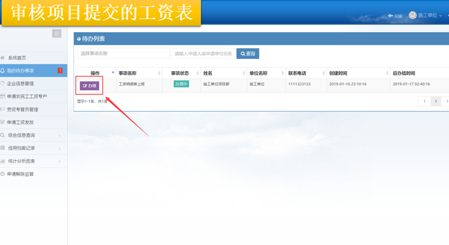
Task: Sort the table by 创建时间 column
Action: [357, 73]
